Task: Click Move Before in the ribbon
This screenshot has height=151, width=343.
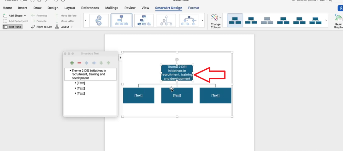Action: tap(66, 15)
